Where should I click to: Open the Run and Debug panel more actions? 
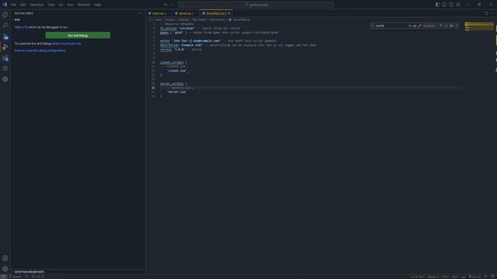(x=141, y=13)
